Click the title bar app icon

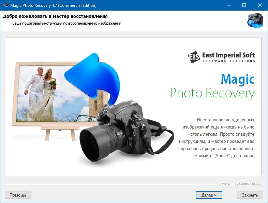[5, 5]
